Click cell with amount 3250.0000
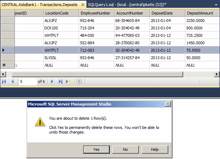This screenshot has height=159, width=220. click(x=202, y=21)
